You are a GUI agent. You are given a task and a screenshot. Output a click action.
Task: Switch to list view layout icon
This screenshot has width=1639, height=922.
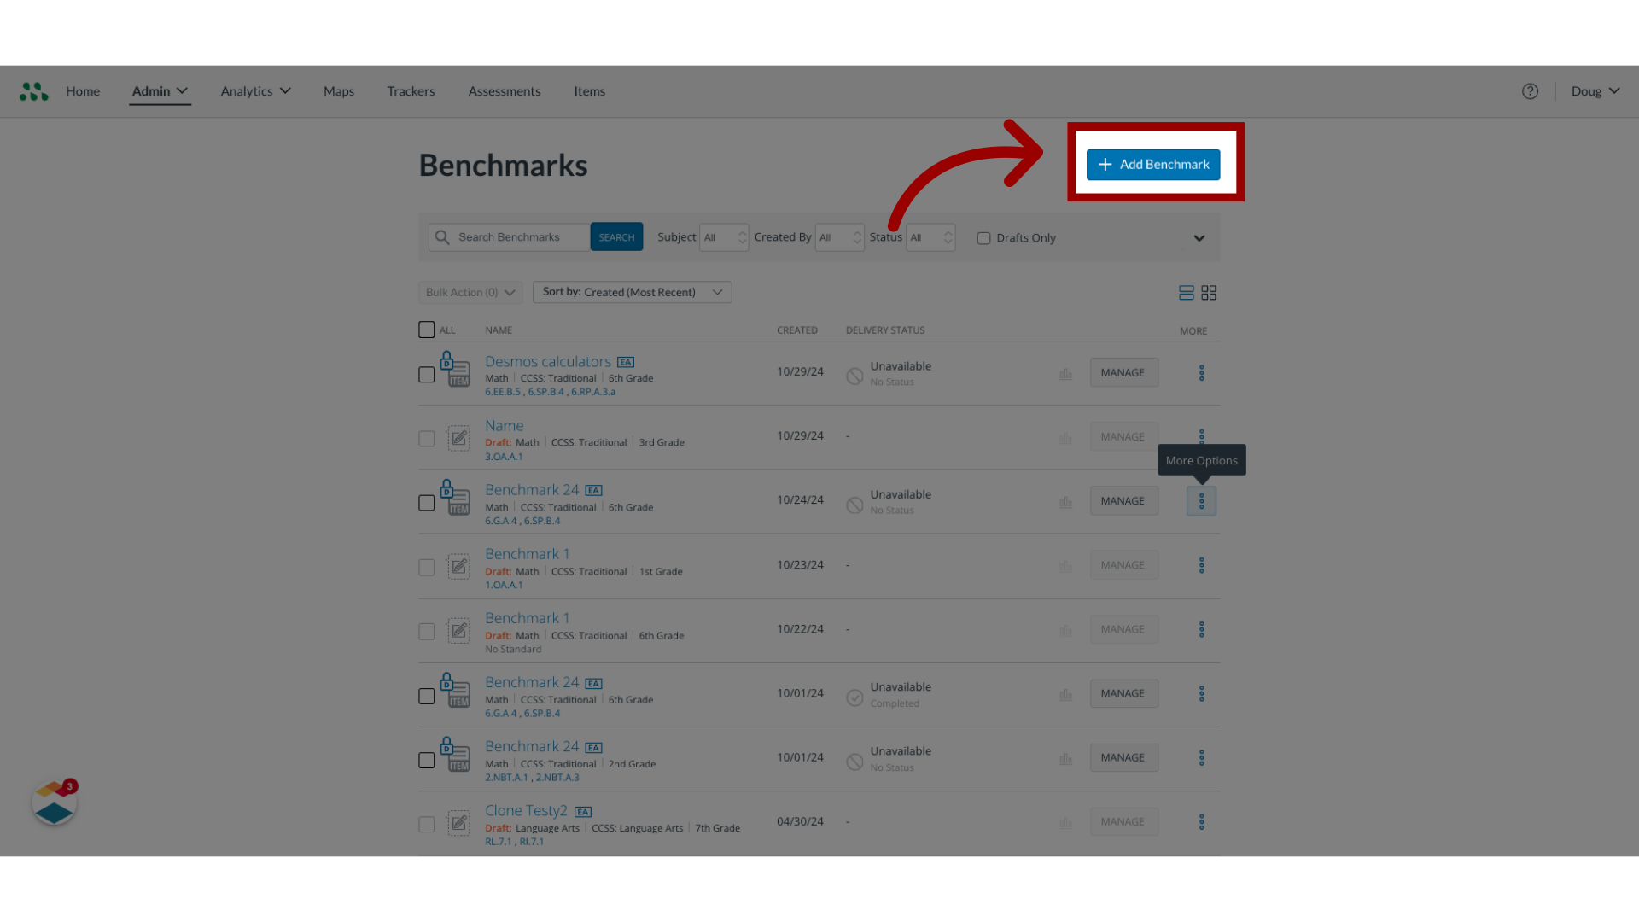(x=1186, y=293)
